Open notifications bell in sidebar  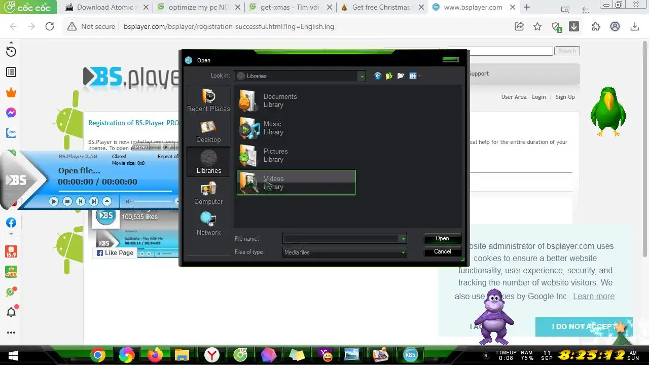point(11,311)
